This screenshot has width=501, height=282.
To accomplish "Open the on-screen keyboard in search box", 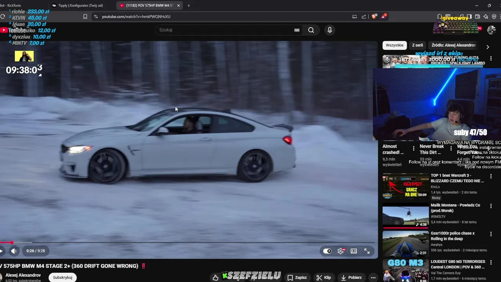I will tap(297, 30).
